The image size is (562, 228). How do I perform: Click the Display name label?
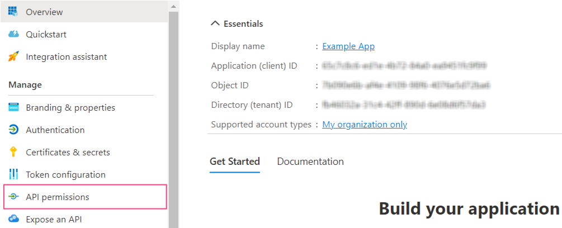pyautogui.click(x=238, y=46)
